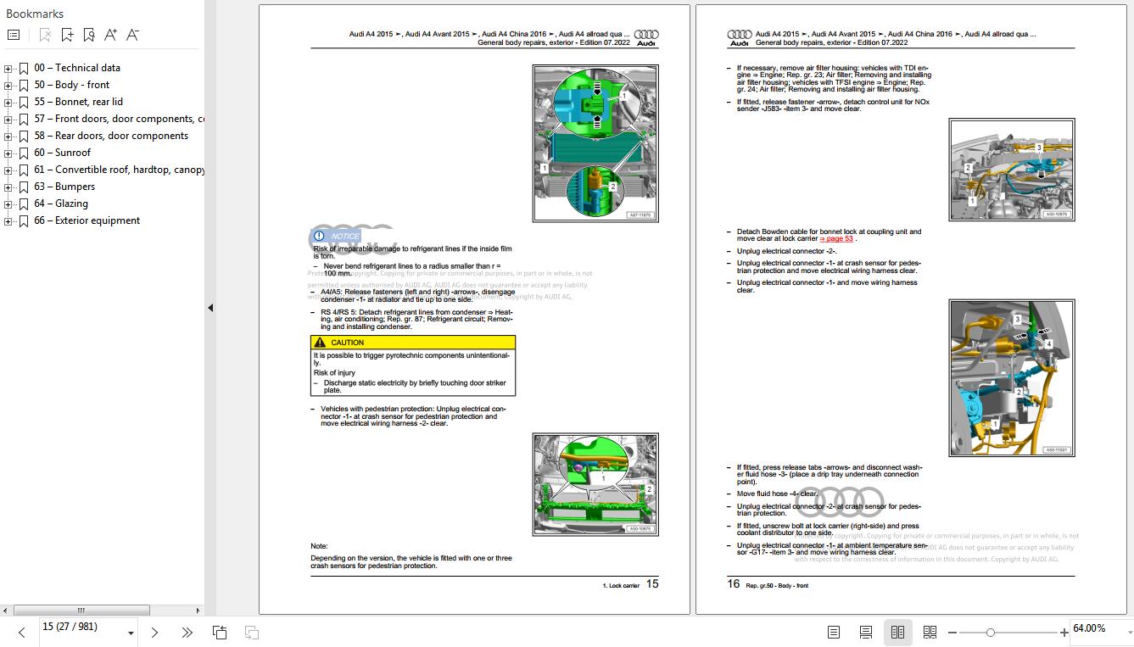Expand the '60 – Sunroof' bookmark
Image resolution: width=1134 pixels, height=647 pixels.
8,153
